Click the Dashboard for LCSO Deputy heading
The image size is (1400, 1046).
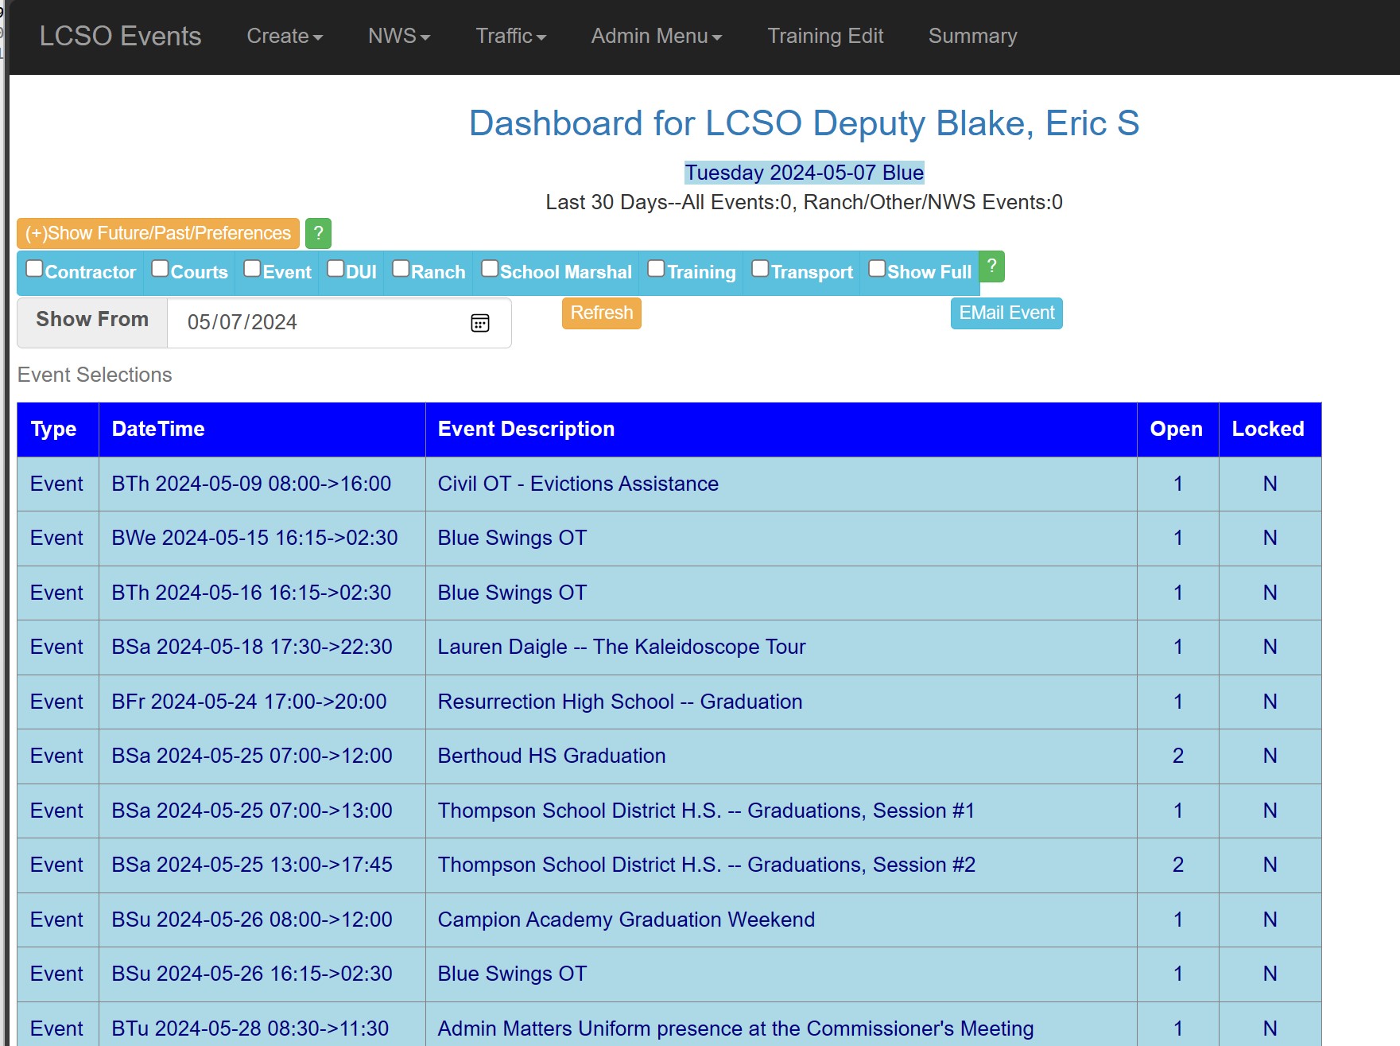(804, 124)
